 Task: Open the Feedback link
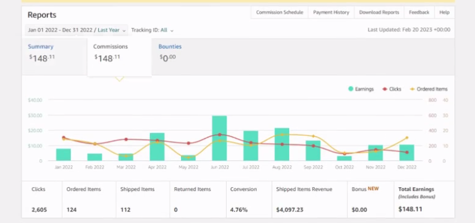(419, 13)
